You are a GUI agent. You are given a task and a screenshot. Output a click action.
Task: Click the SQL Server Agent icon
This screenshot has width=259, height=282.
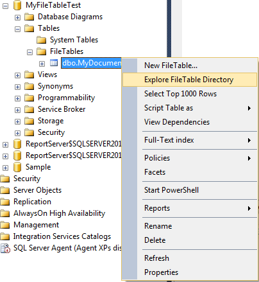click(5, 249)
